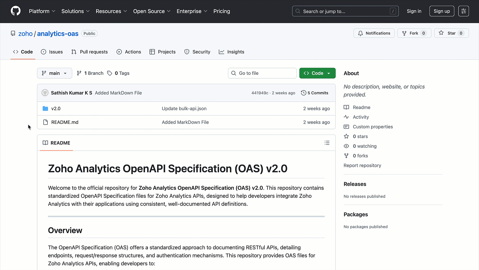Click the Notifications bell button
This screenshot has width=479, height=270.
tap(374, 33)
